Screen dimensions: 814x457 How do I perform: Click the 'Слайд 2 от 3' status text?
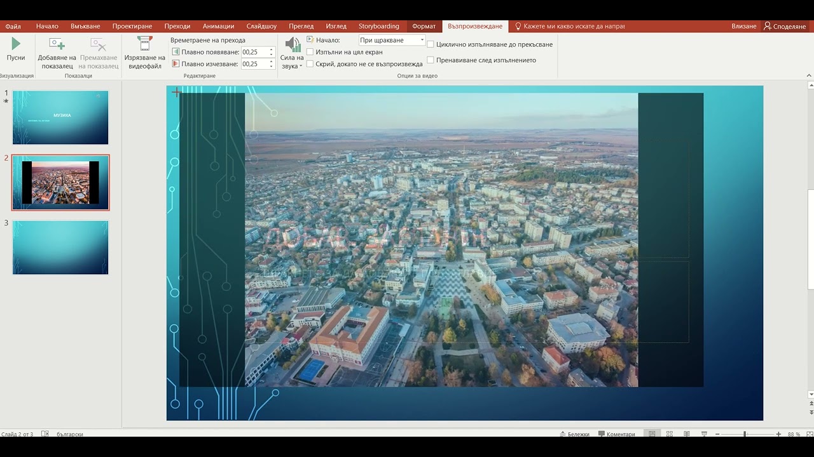click(x=17, y=434)
